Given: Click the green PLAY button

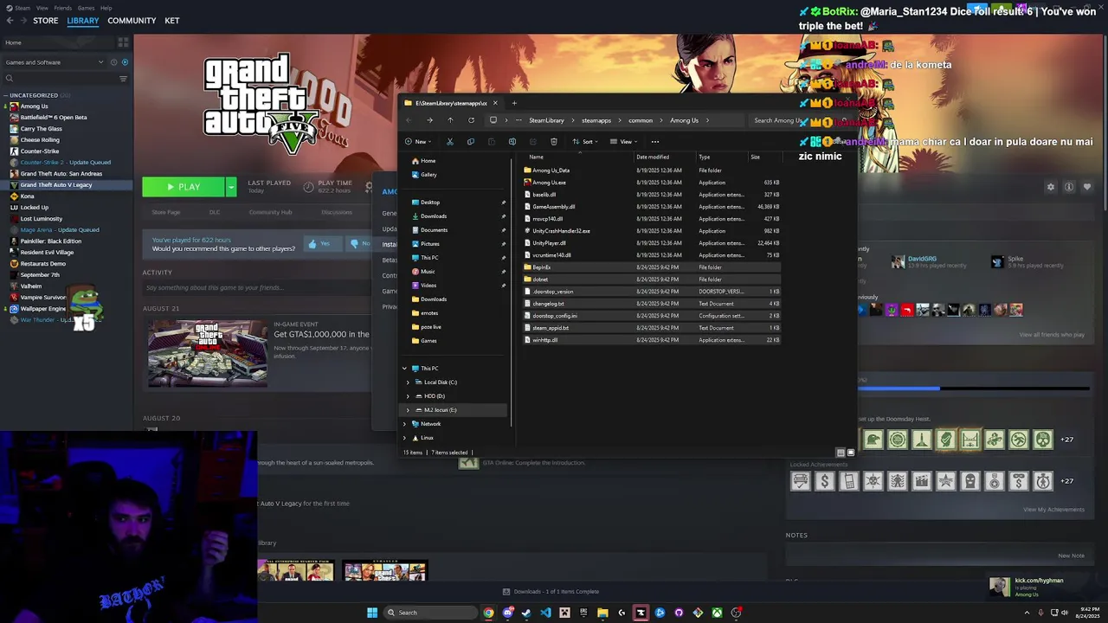Looking at the screenshot, I should [x=184, y=187].
